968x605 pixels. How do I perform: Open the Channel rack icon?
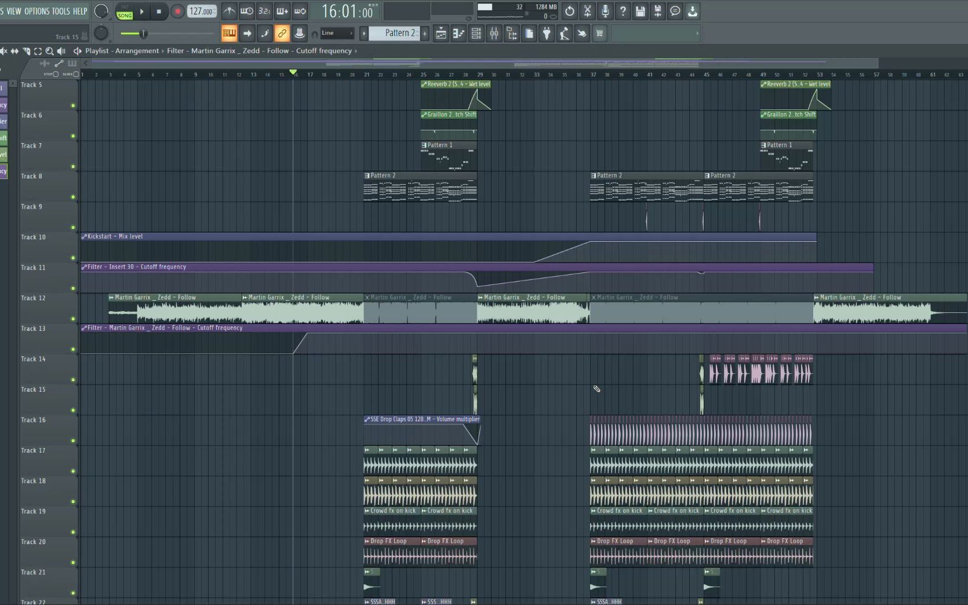[476, 34]
